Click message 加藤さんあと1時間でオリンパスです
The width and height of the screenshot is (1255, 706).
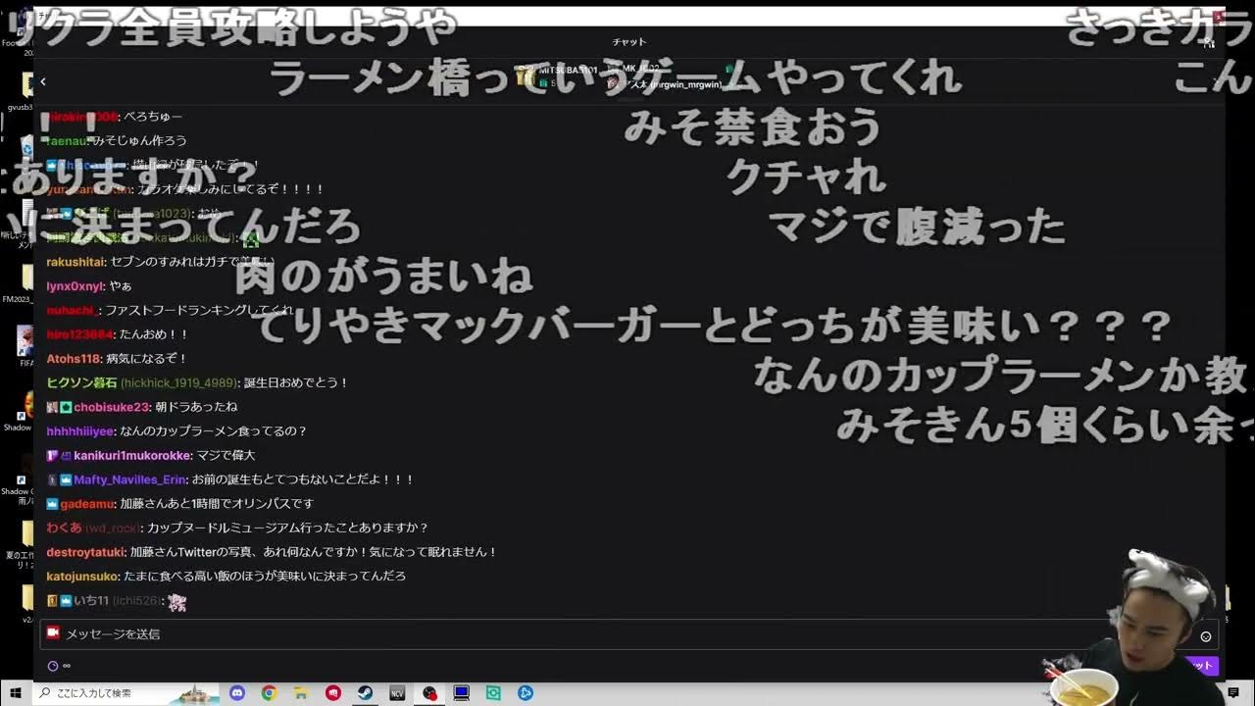point(217,504)
